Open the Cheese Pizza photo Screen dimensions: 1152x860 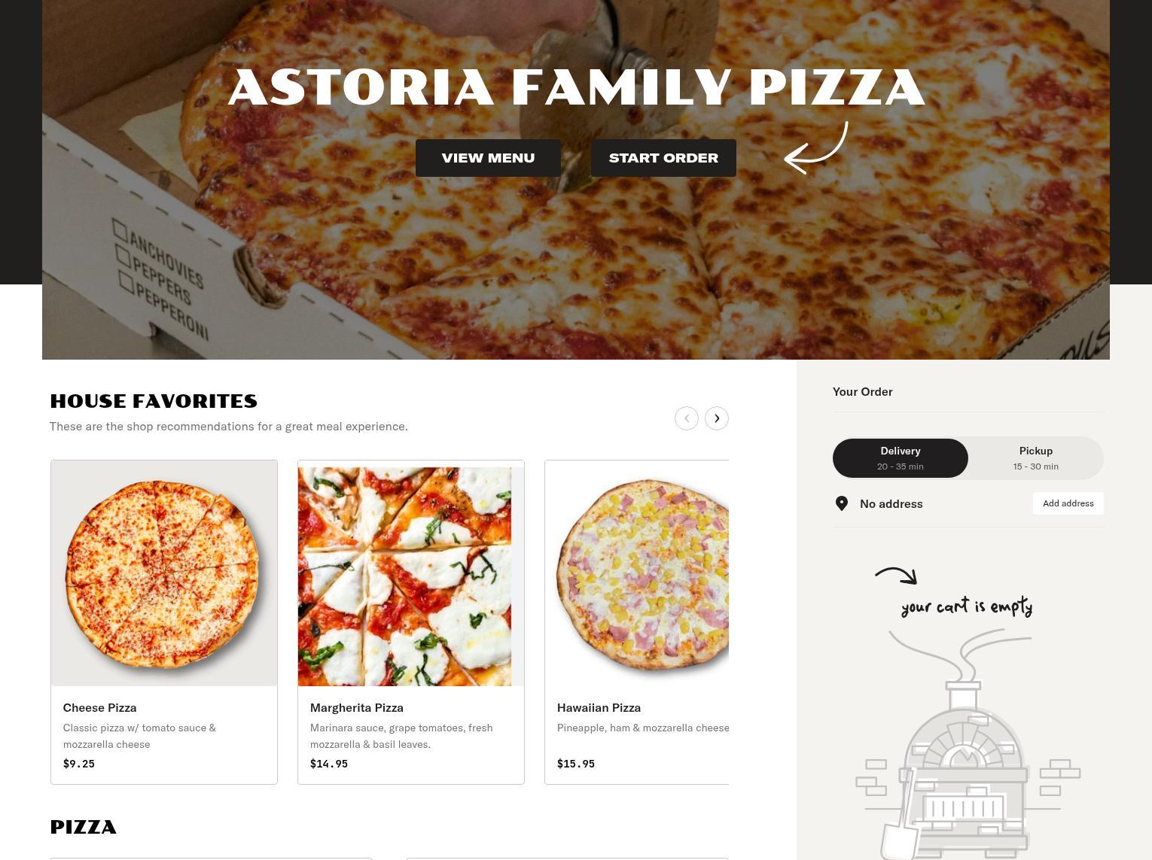click(x=164, y=573)
